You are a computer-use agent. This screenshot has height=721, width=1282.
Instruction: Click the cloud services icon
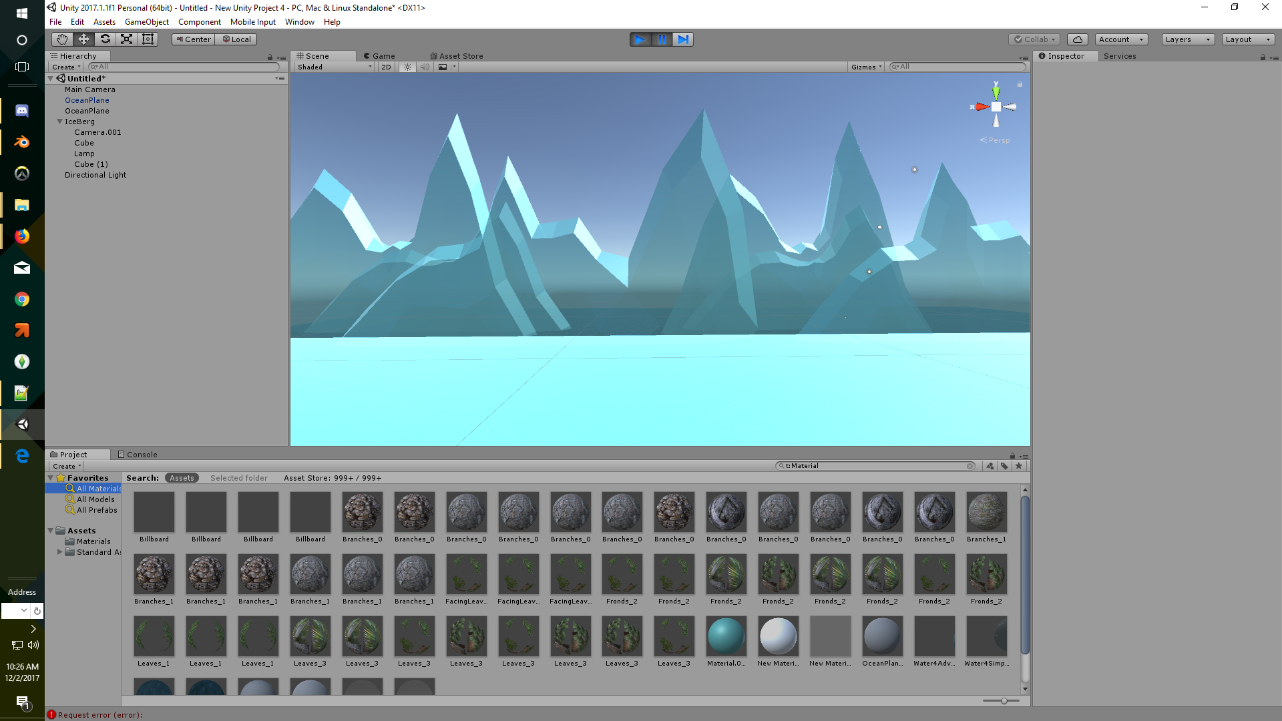1077,39
